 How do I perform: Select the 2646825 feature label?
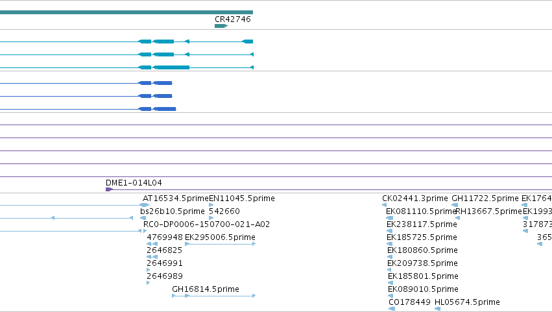(164, 250)
